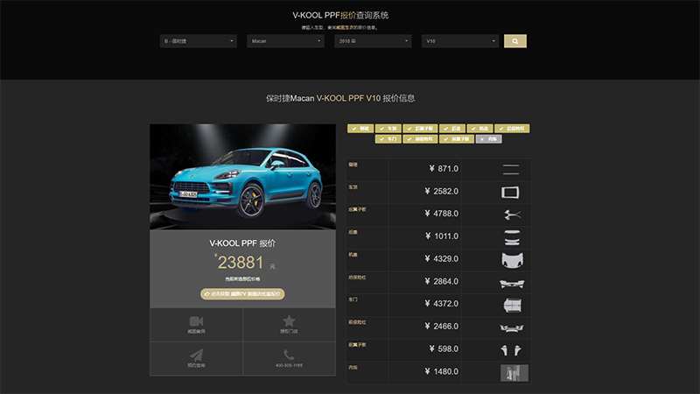Expand the Macan model dropdown
This screenshot has width=700, height=394.
click(x=284, y=41)
